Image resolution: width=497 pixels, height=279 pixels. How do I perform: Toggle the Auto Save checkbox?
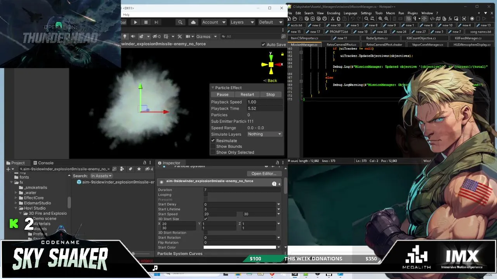263,45
